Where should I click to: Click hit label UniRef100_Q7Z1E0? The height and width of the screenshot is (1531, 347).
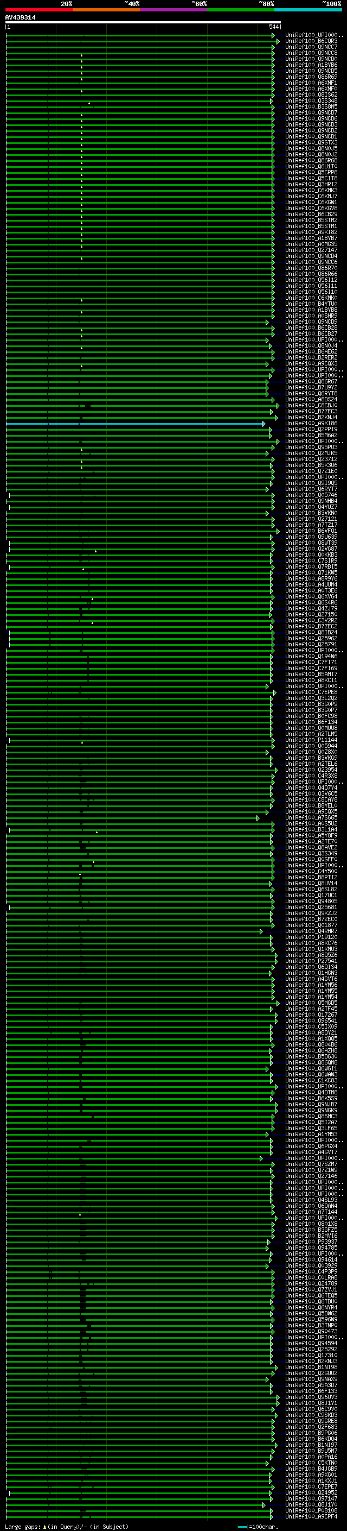pyautogui.click(x=311, y=471)
